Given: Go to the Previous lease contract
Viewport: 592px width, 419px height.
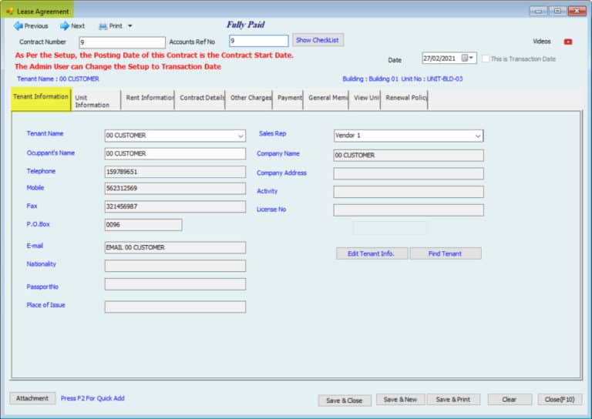Looking at the screenshot, I should (x=31, y=26).
